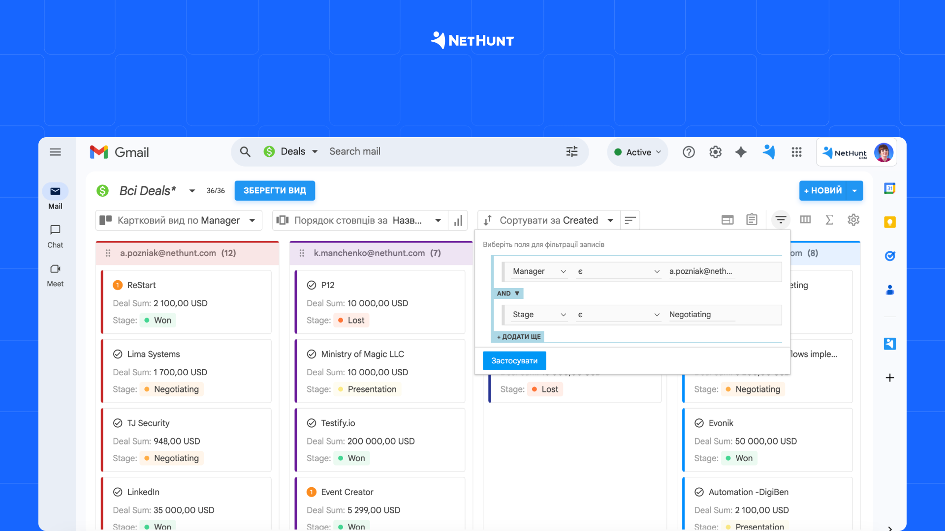This screenshot has height=531, width=945.
Task: Open the columns configuration icon
Action: point(805,219)
